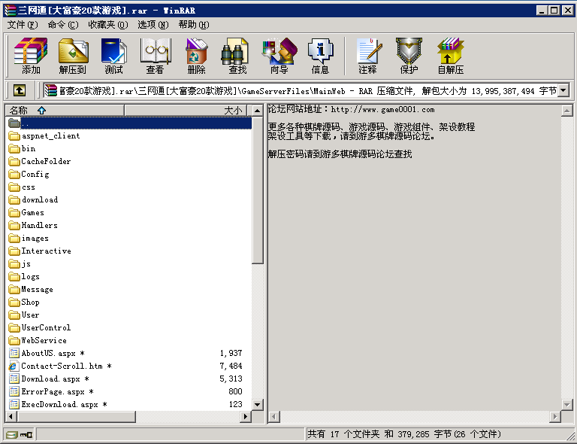Click the 测试 (Test) archive icon
Screen dimensions: 577x444
113,56
